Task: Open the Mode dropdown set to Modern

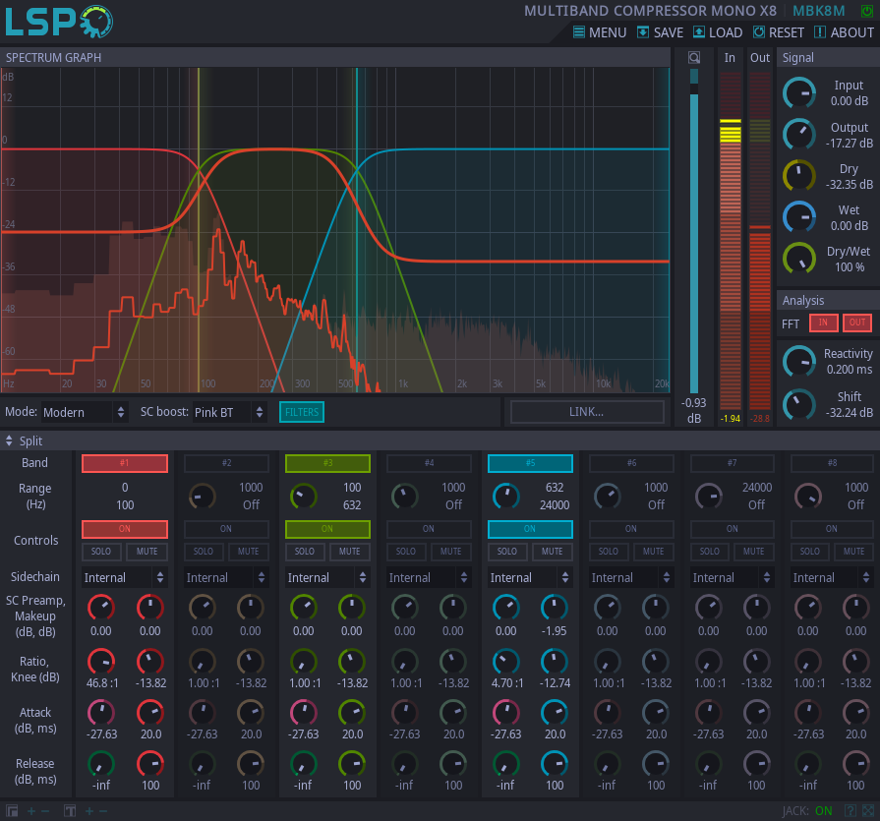Action: tap(85, 412)
